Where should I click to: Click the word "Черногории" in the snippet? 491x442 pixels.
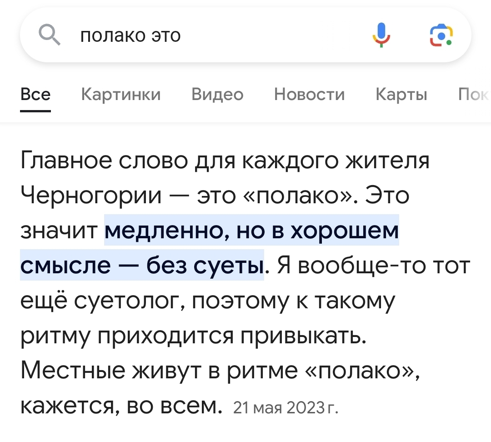coord(91,196)
